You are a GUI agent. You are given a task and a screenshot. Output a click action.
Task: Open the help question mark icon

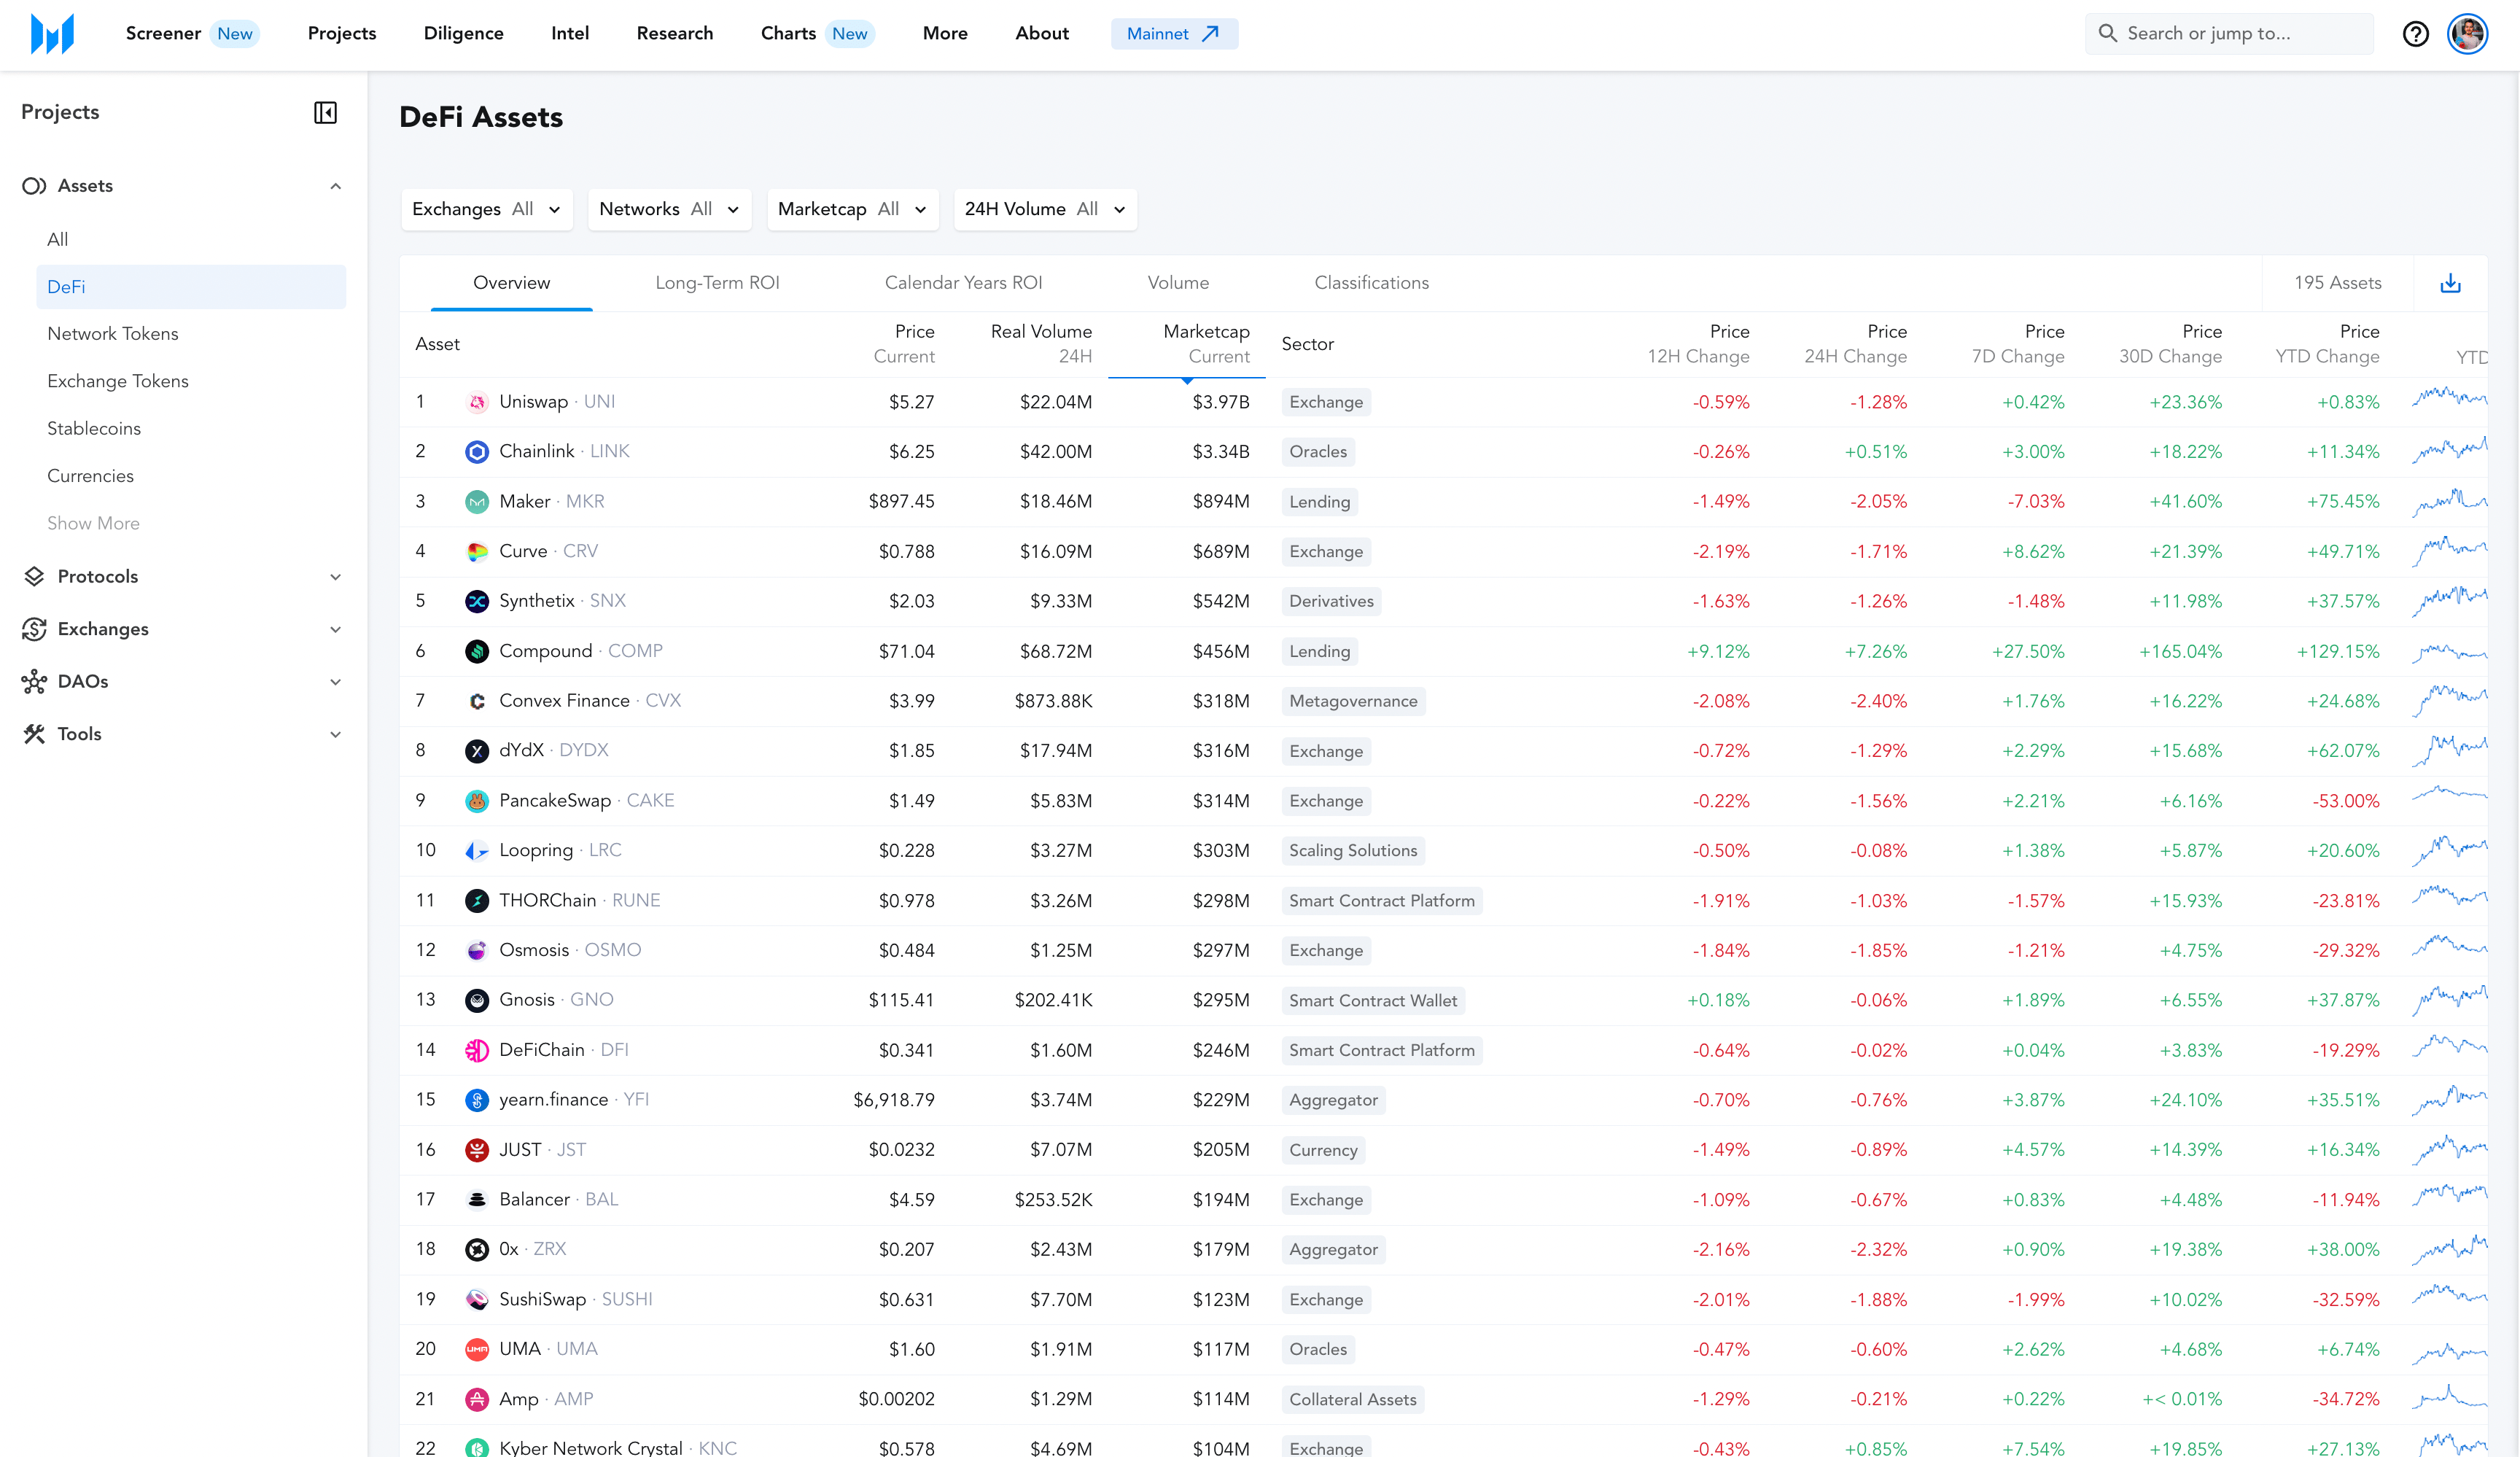[2415, 34]
